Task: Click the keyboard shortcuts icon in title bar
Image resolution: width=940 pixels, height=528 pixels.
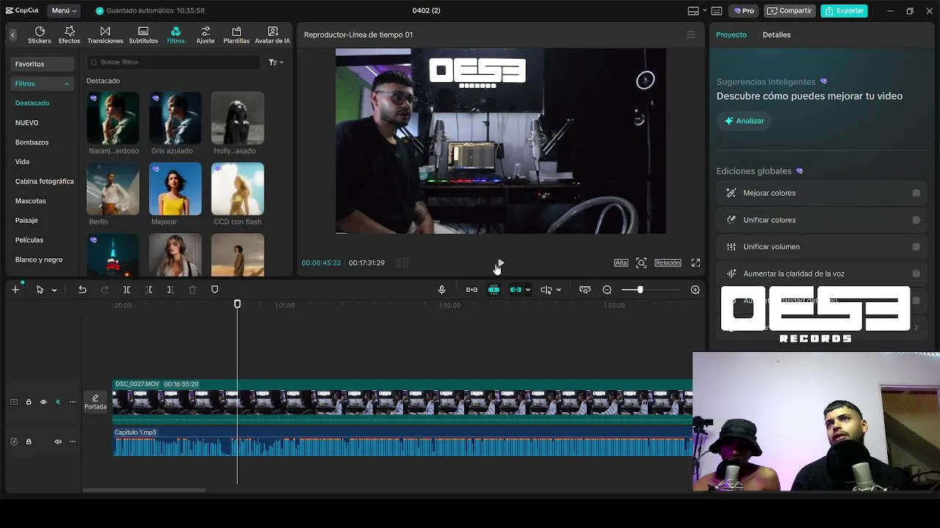Action: (717, 11)
